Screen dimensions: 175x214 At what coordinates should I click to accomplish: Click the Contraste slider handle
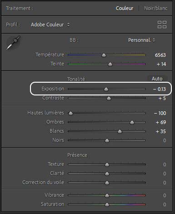(x=109, y=98)
